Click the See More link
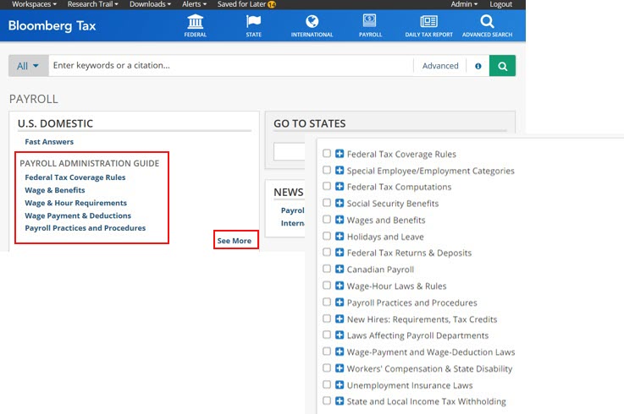Image resolution: width=624 pixels, height=414 pixels. point(235,241)
